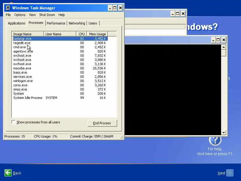Close the Registry Editor window behind
241x181 pixels.
click(x=183, y=14)
